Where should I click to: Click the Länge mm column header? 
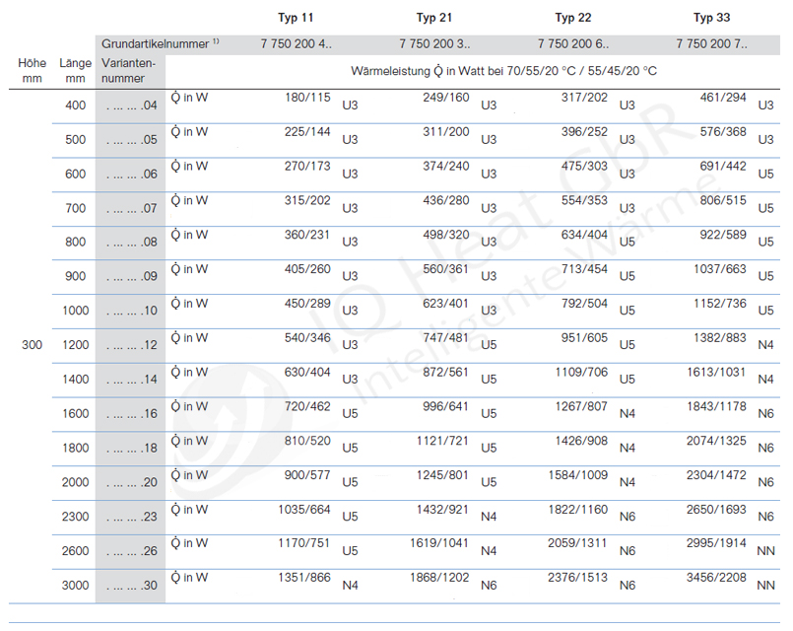75,70
